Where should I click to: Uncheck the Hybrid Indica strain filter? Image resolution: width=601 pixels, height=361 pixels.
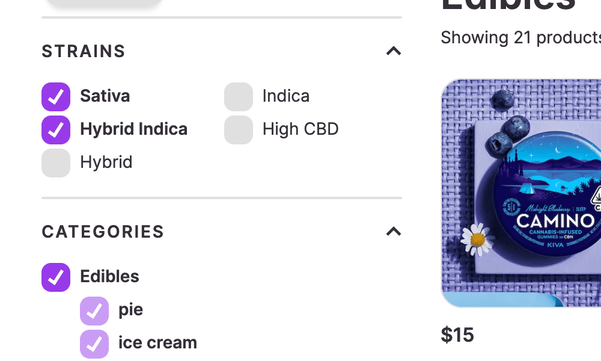tap(55, 129)
